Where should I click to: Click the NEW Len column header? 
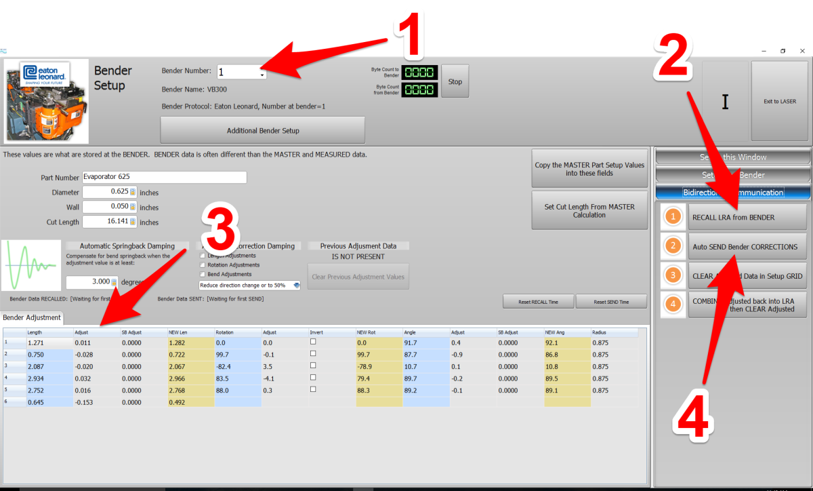[x=190, y=333]
